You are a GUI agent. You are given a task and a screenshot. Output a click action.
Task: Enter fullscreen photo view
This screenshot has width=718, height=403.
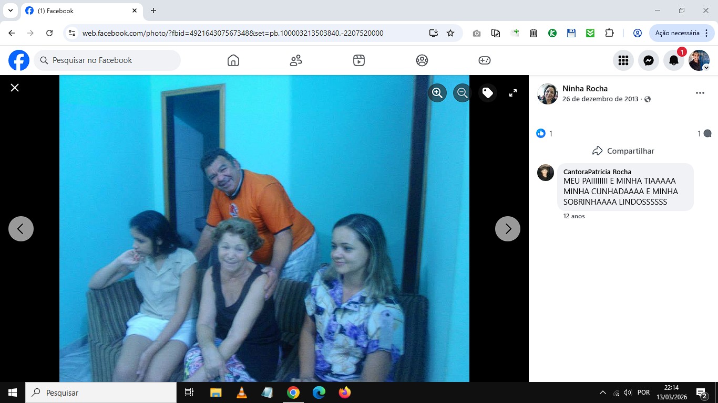coord(513,93)
